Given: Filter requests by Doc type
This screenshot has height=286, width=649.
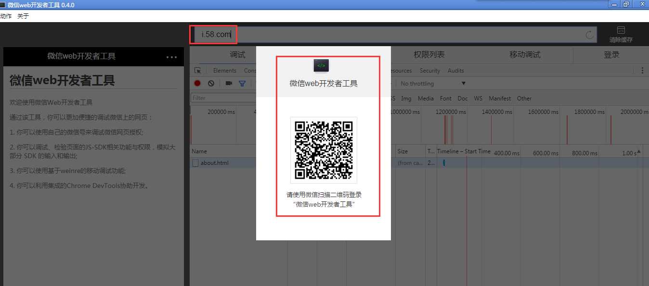Looking at the screenshot, I should pyautogui.click(x=463, y=98).
